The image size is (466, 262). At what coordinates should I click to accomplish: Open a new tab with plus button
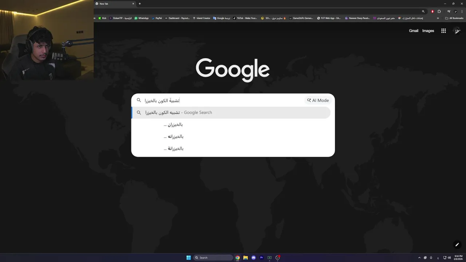(x=139, y=4)
